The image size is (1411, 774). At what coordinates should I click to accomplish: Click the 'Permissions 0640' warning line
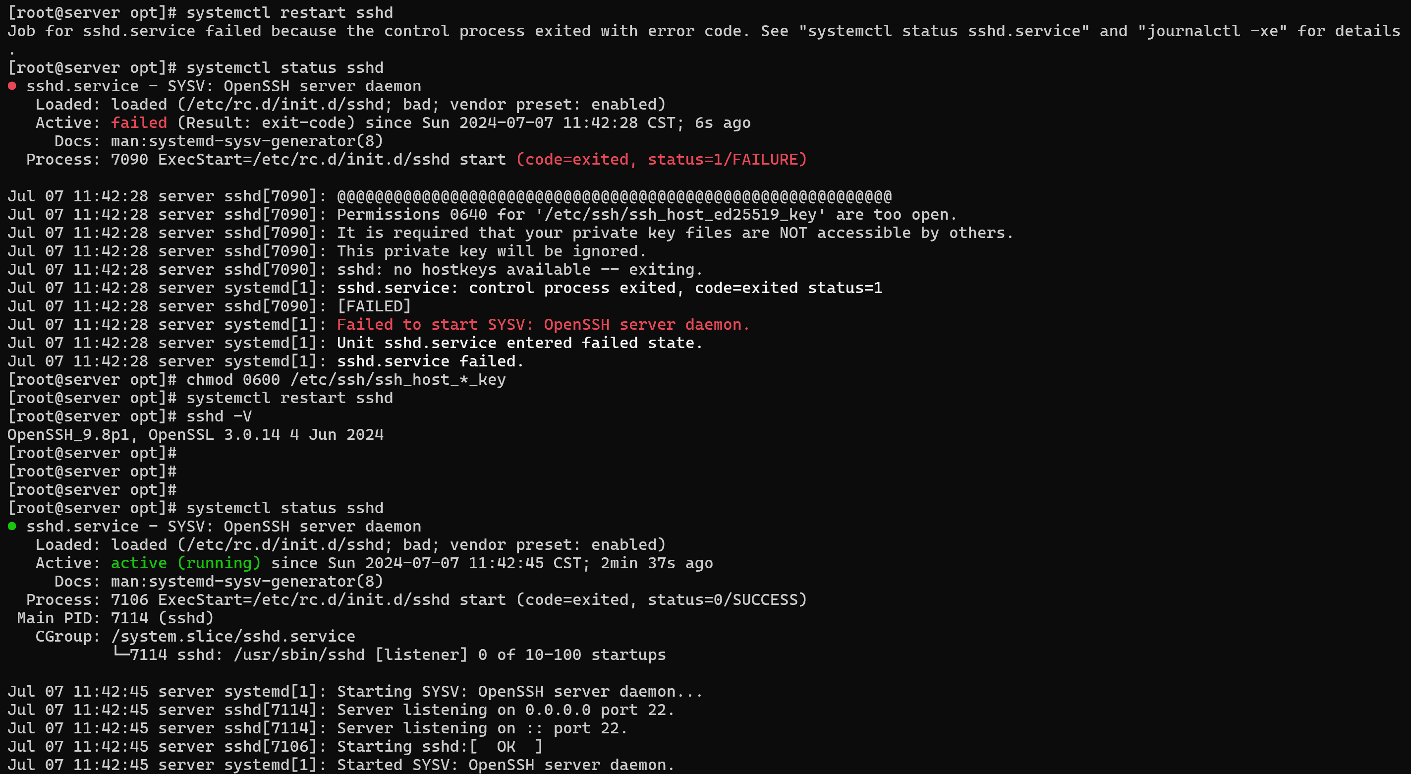pos(646,214)
